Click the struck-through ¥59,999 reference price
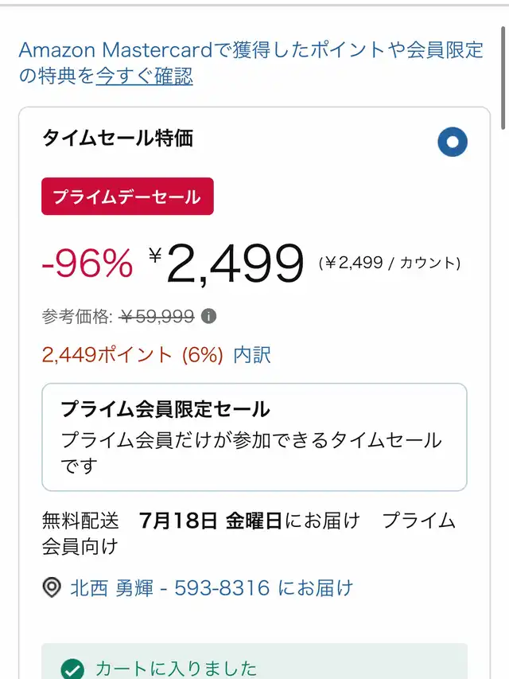Image resolution: width=509 pixels, height=679 pixels. tap(157, 316)
